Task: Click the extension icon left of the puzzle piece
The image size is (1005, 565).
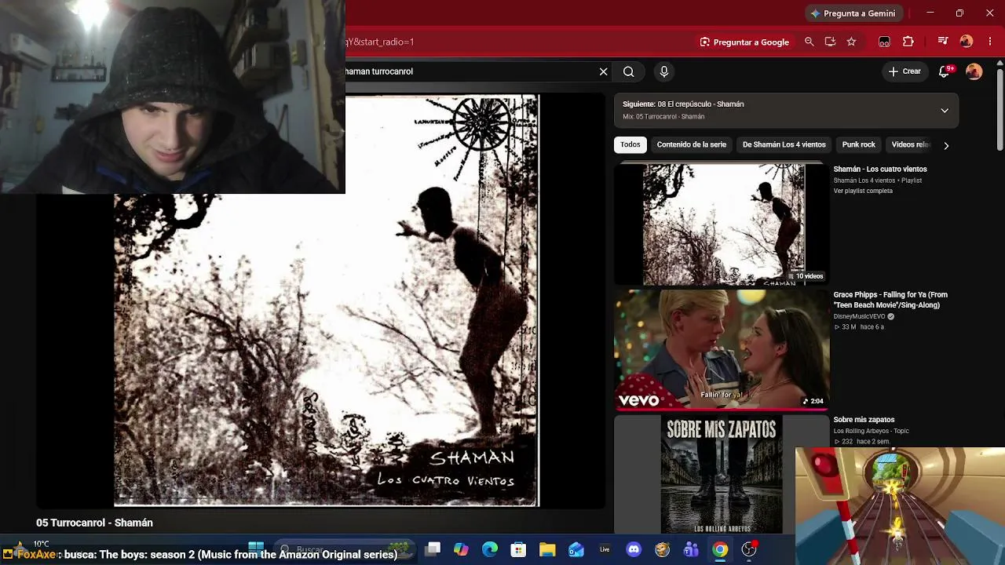Action: click(x=884, y=42)
